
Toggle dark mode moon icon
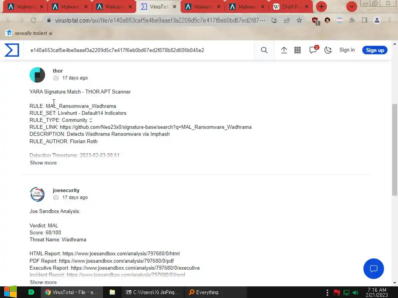click(x=328, y=50)
